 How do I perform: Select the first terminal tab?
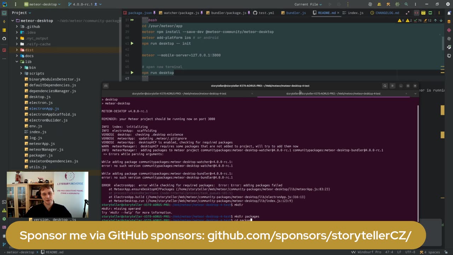pyautogui.click(x=179, y=93)
